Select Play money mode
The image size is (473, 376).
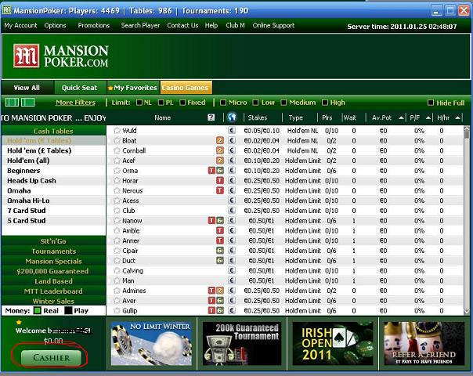point(68,310)
